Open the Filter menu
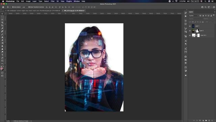Viewport: 216px width, 122px height. click(53, 1)
